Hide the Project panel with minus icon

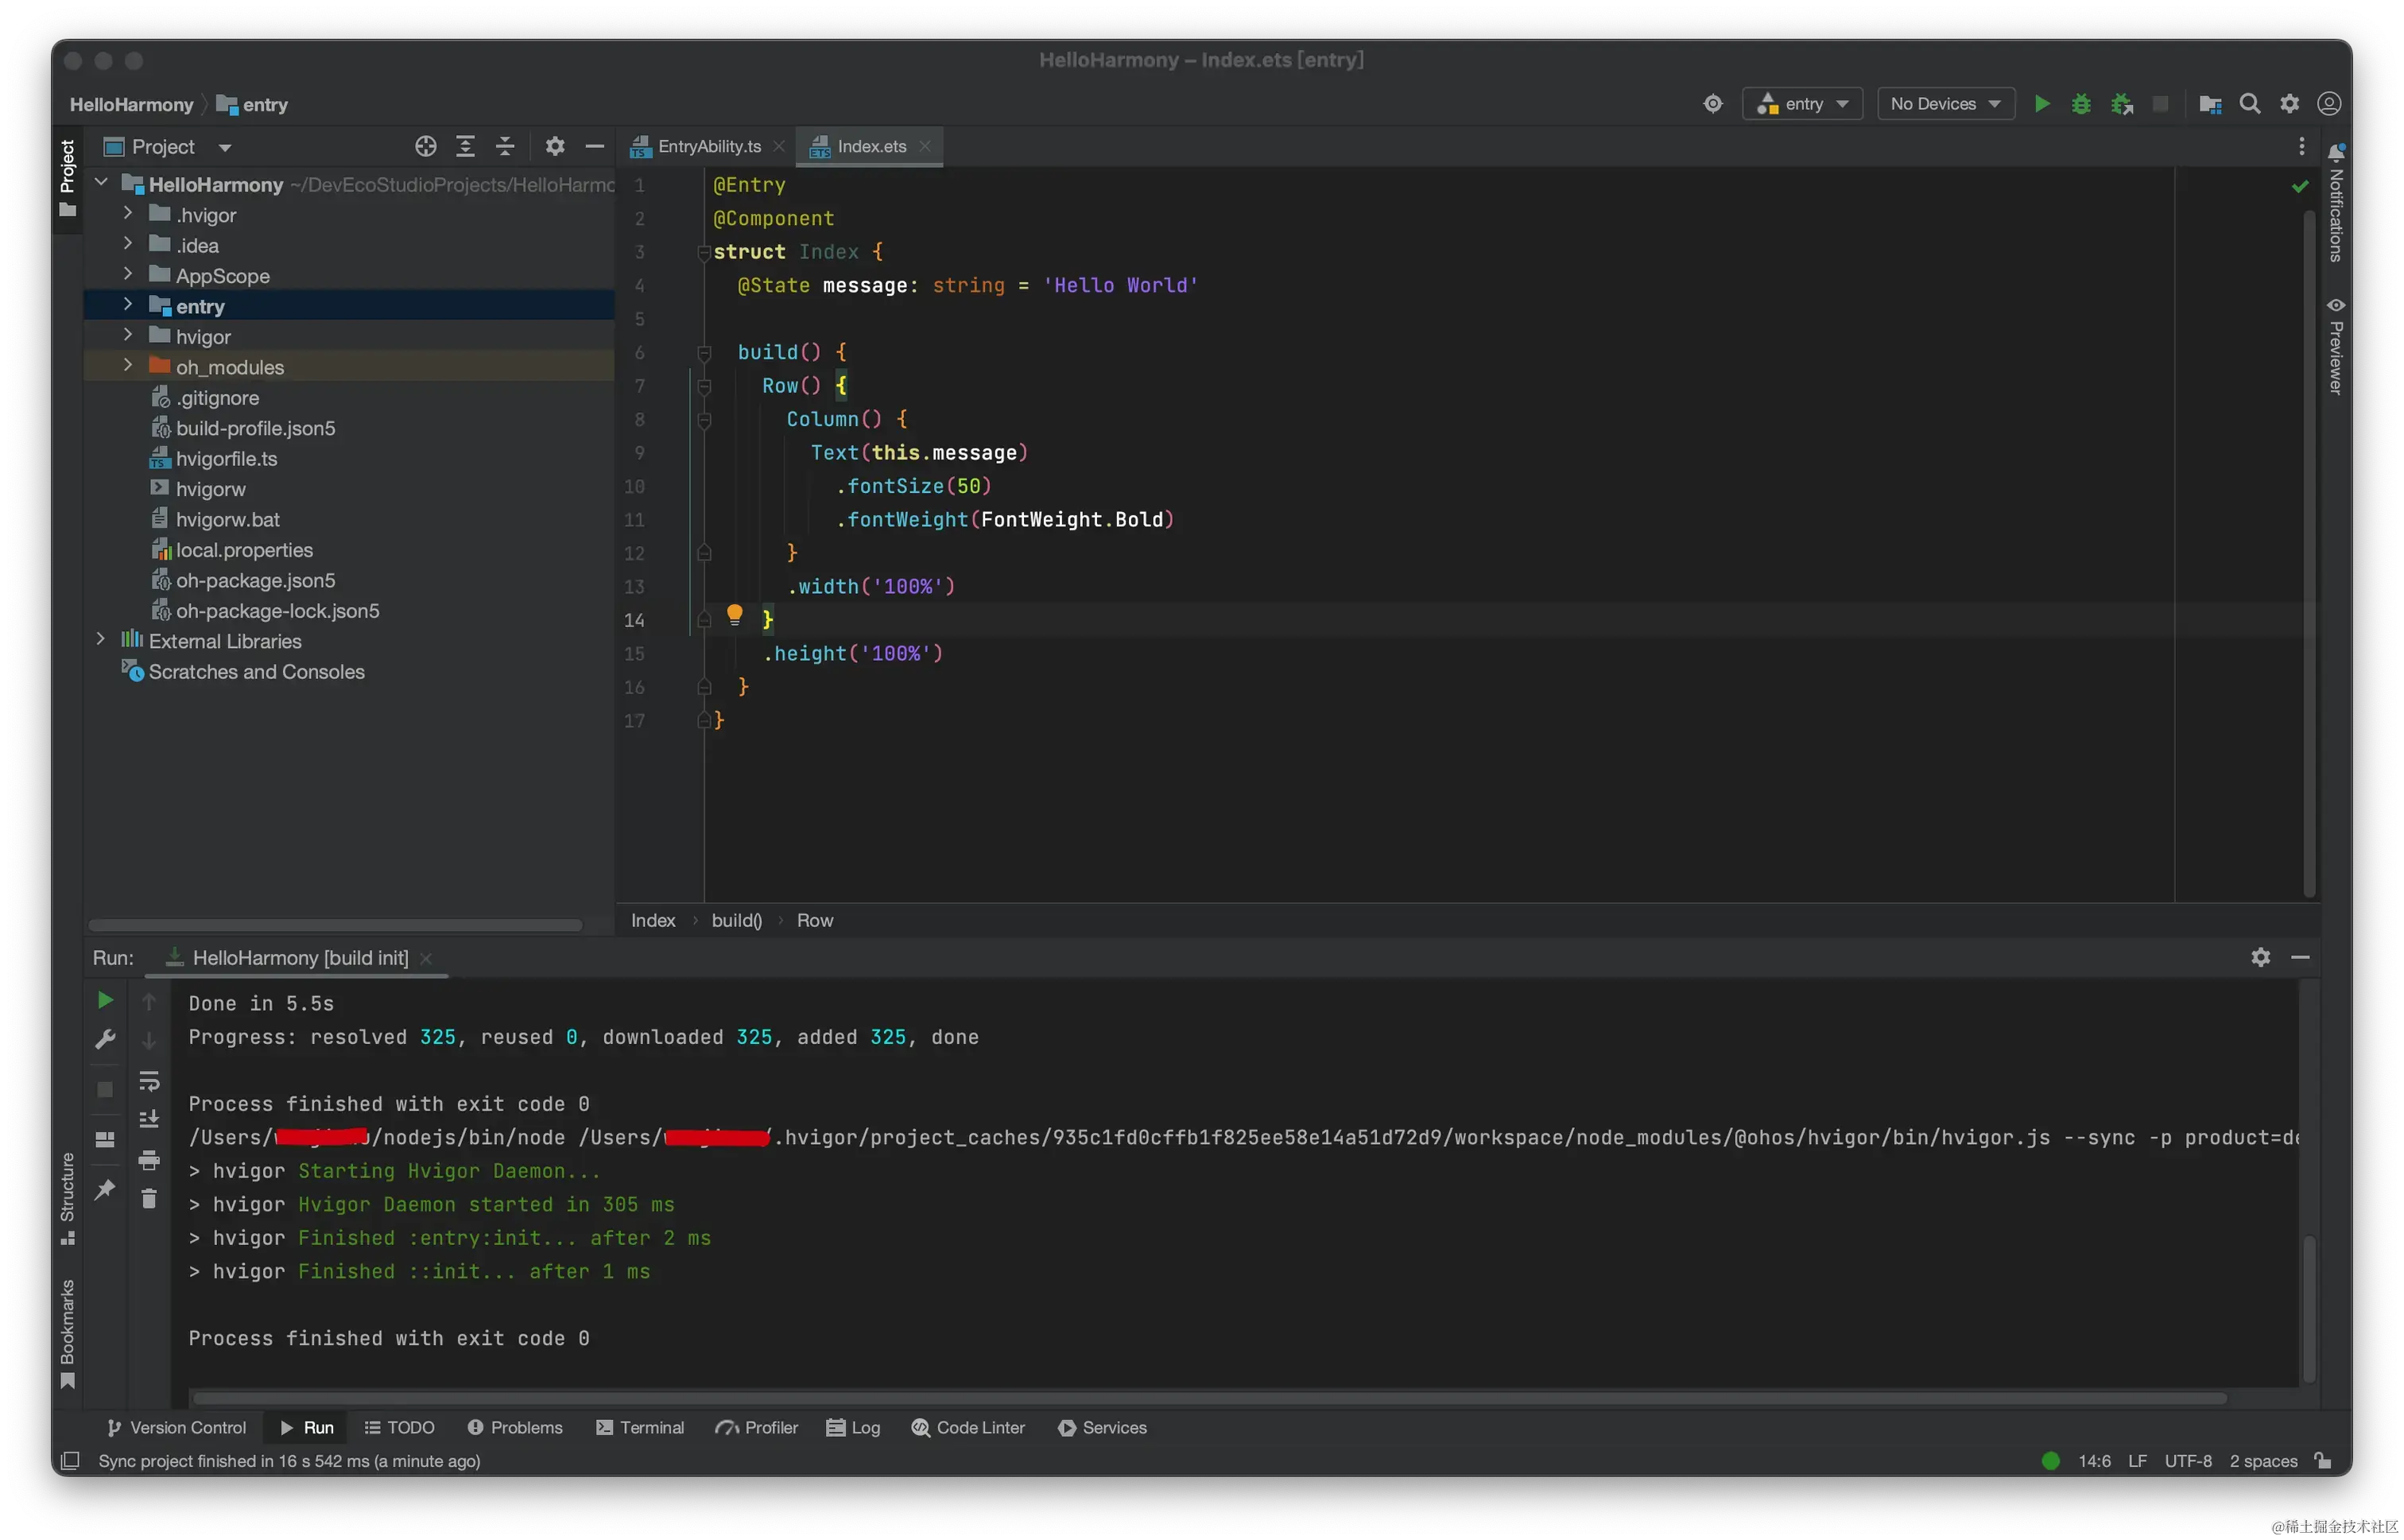pos(595,147)
